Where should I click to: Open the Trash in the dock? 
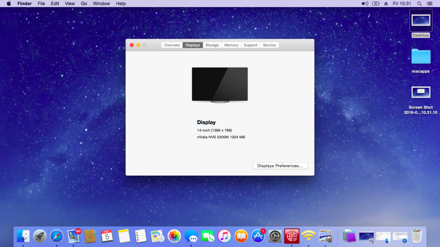[x=417, y=236]
